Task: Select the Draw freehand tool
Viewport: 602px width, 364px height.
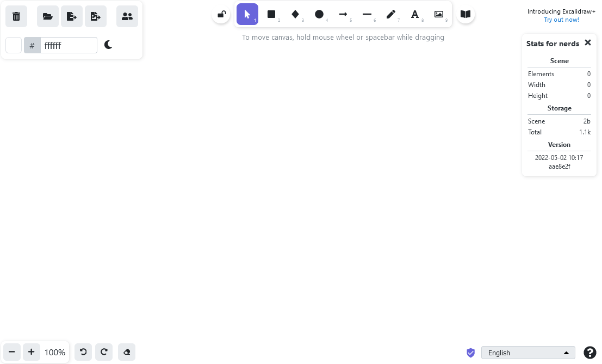Action: [391, 14]
